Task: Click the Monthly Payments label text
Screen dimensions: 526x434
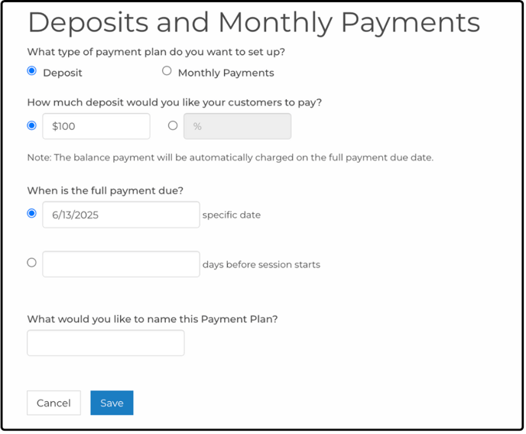Action: click(226, 73)
